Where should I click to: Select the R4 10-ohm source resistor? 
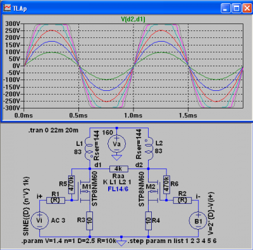149,220
